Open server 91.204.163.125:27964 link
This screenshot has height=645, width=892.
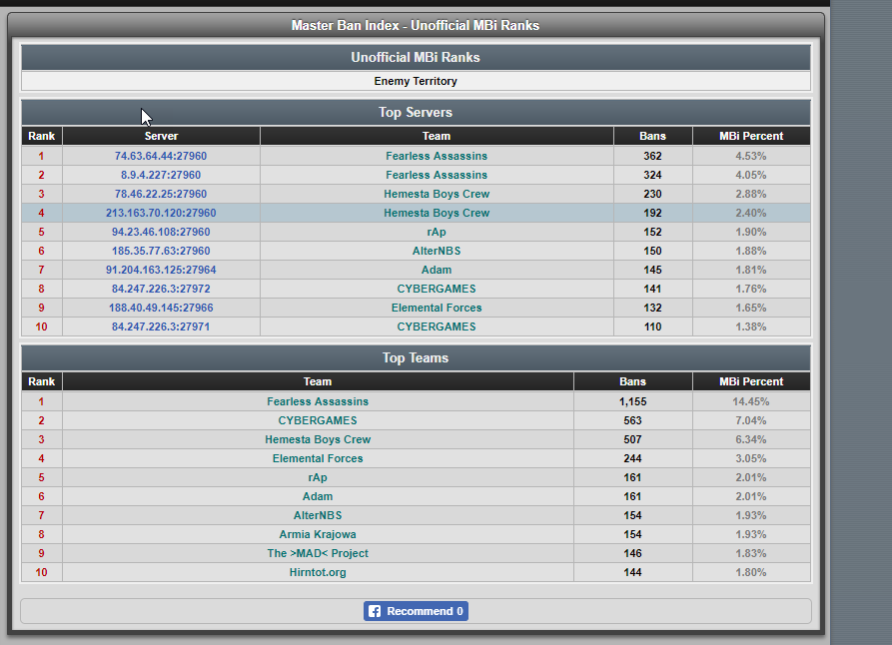161,270
